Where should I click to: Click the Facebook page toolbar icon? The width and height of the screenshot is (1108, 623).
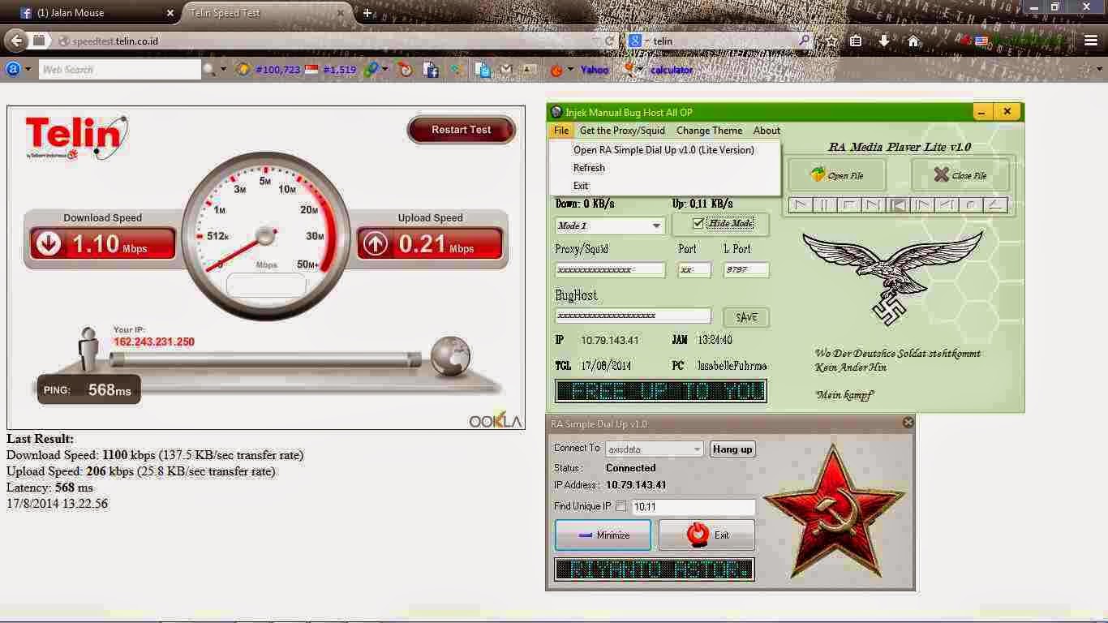click(431, 70)
